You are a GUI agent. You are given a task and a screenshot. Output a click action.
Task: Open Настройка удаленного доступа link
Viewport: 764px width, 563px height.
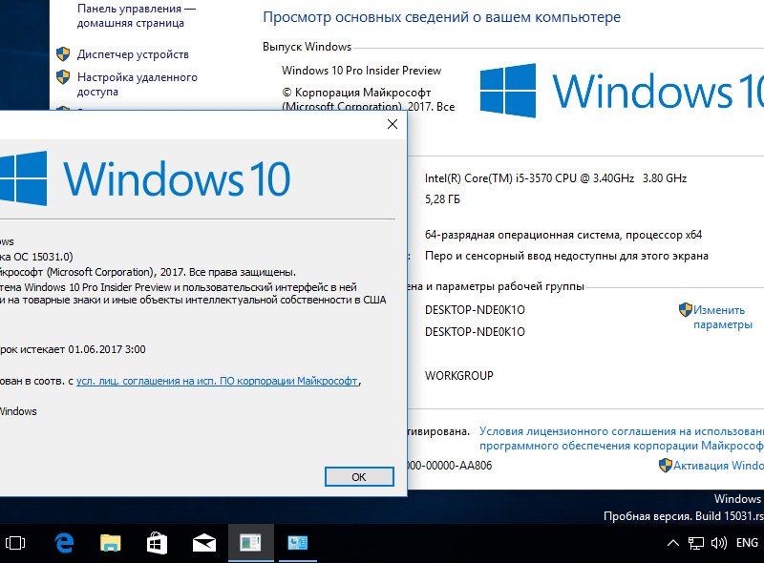[138, 84]
